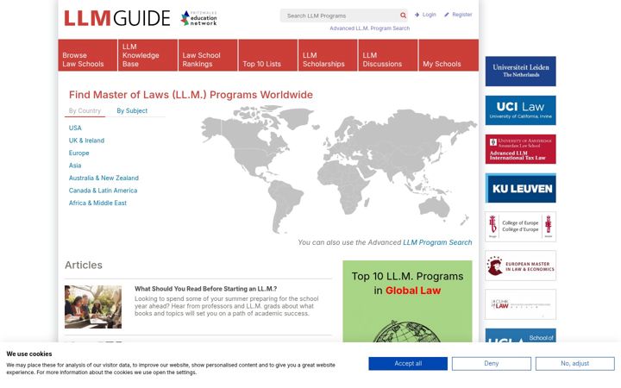
Task: Switch to the By Subject tab
Action: tap(132, 111)
